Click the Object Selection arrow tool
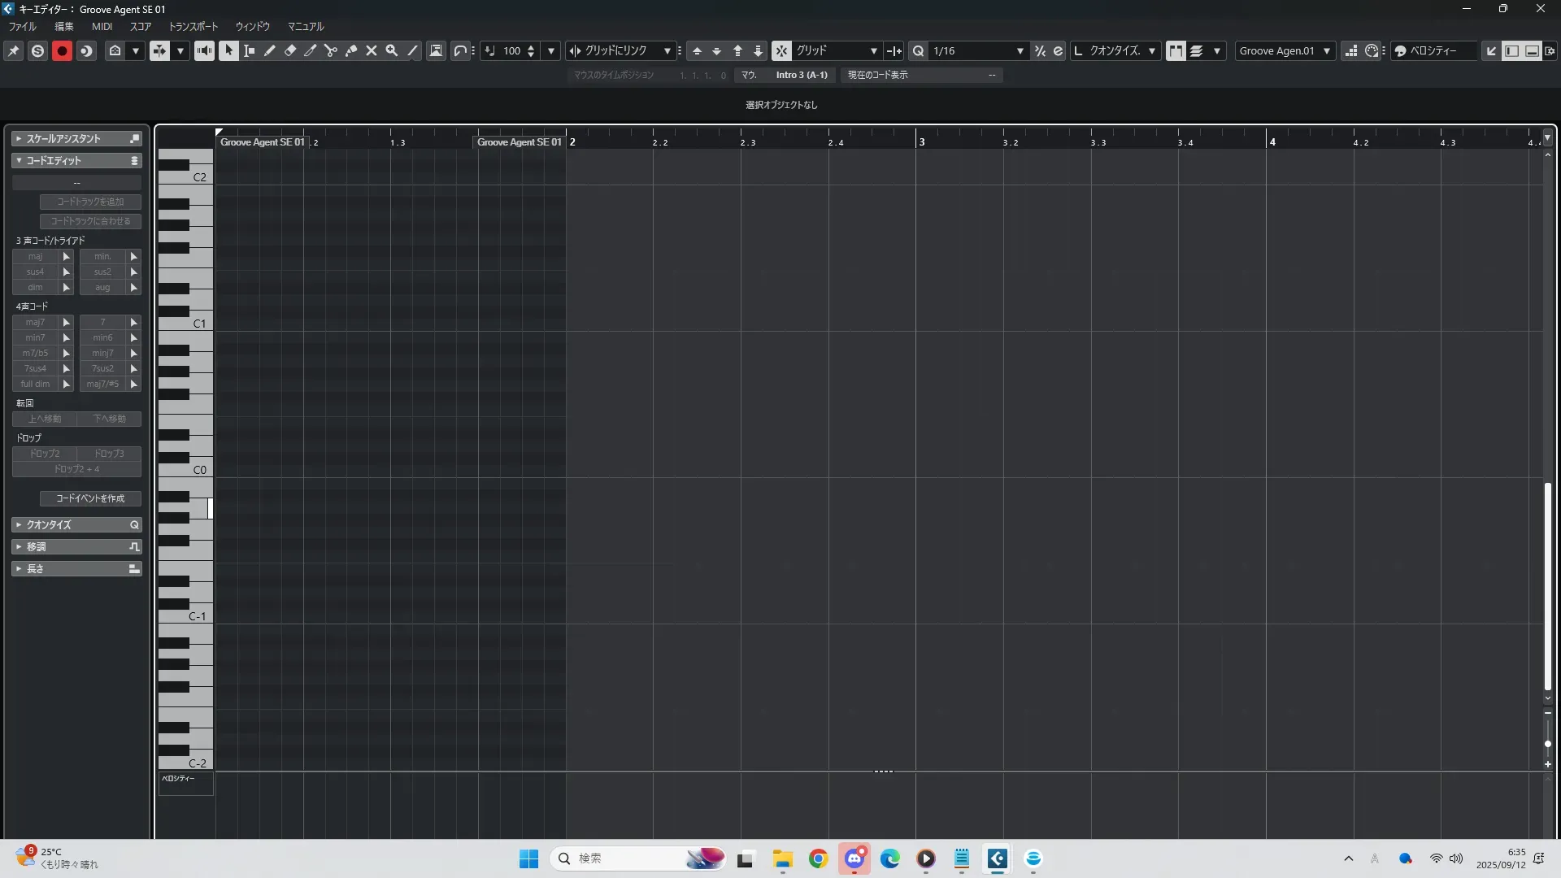This screenshot has height=878, width=1561. click(228, 50)
